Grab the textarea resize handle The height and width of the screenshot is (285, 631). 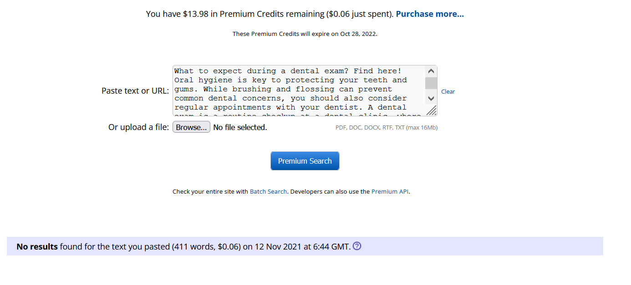click(431, 110)
